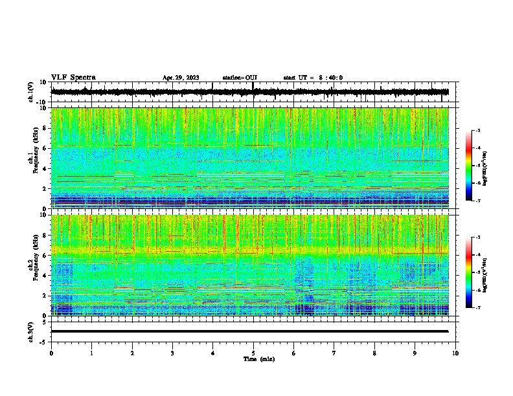
Task: Click inside the ch.2 spectrogram panel
Action: (x=250, y=265)
